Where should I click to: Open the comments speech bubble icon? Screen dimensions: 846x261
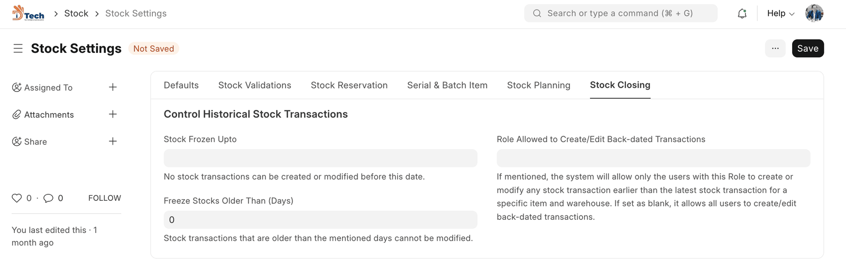(48, 198)
